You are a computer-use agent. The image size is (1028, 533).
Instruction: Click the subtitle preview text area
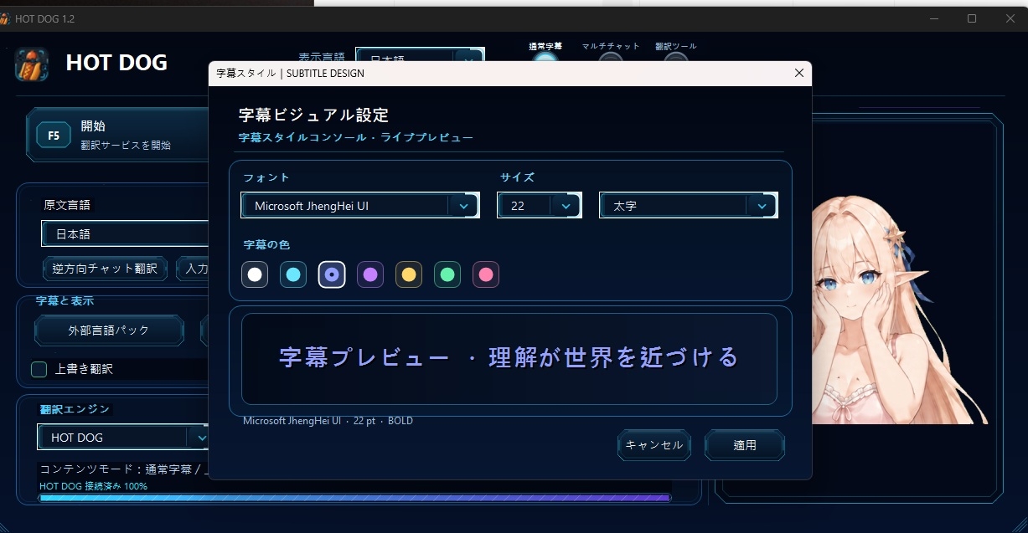click(x=509, y=359)
